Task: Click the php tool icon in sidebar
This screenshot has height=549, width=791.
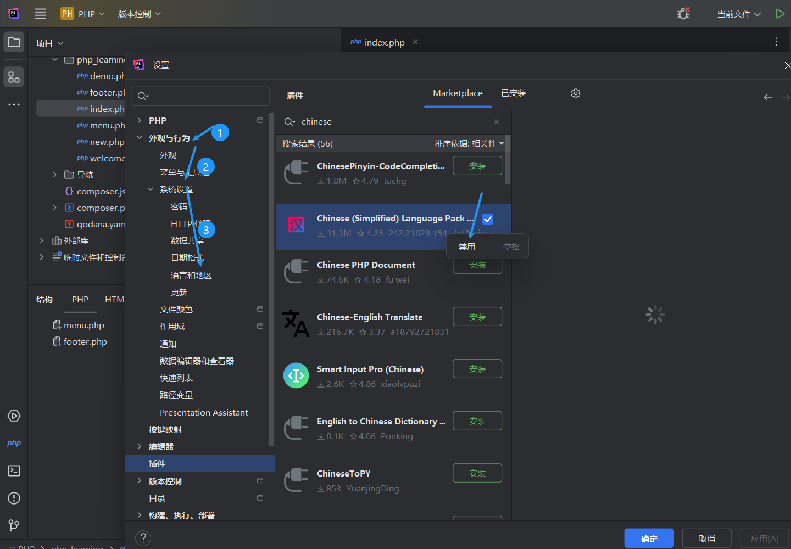Action: (x=14, y=443)
